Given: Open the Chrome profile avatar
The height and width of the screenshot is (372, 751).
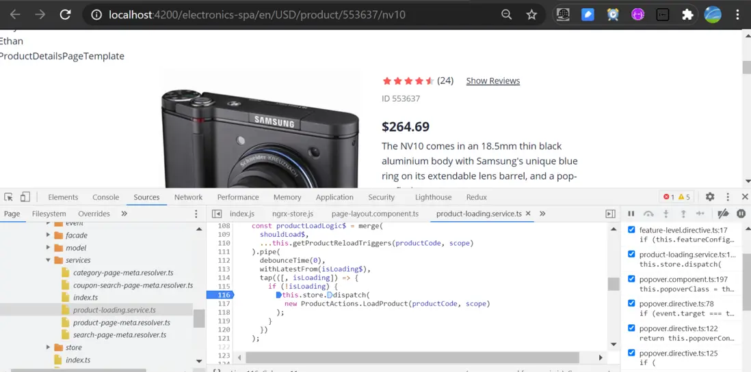Looking at the screenshot, I should click(713, 15).
